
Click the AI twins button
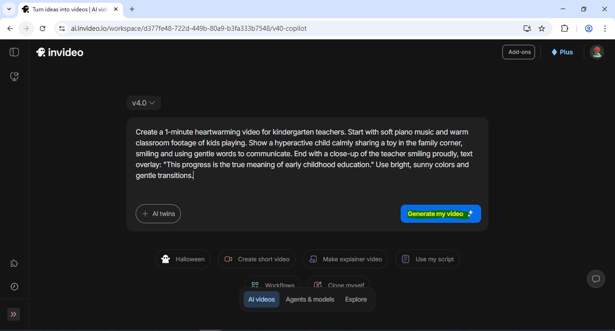(158, 214)
